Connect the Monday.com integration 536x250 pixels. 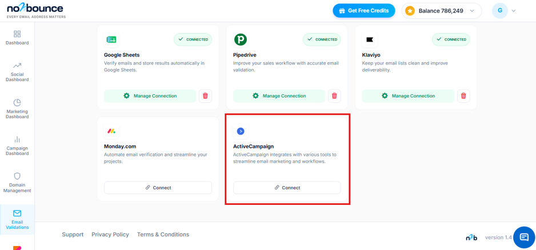point(158,187)
